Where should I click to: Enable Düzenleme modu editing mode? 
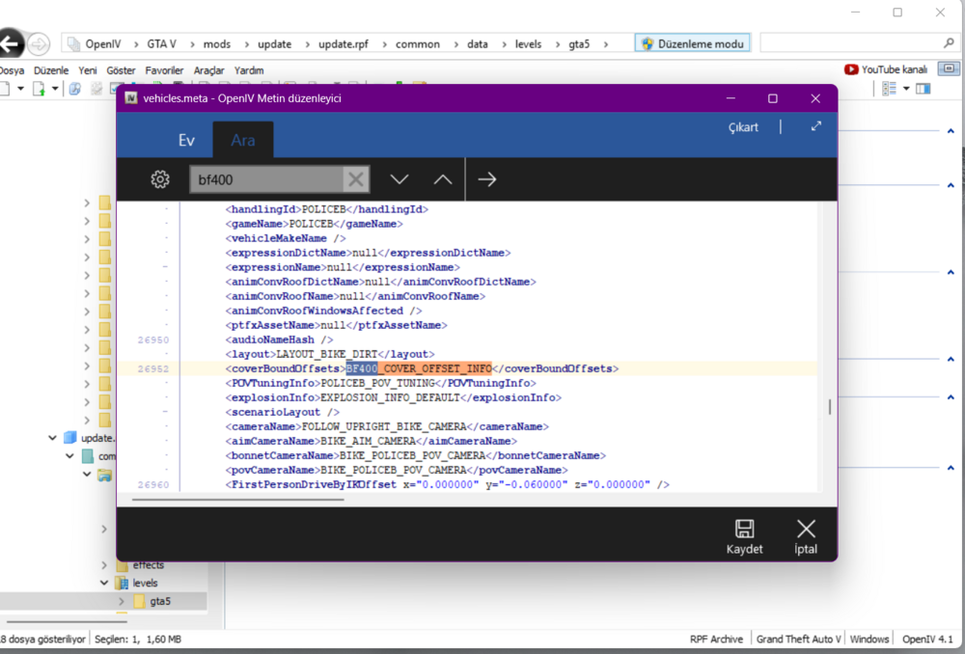tap(691, 42)
